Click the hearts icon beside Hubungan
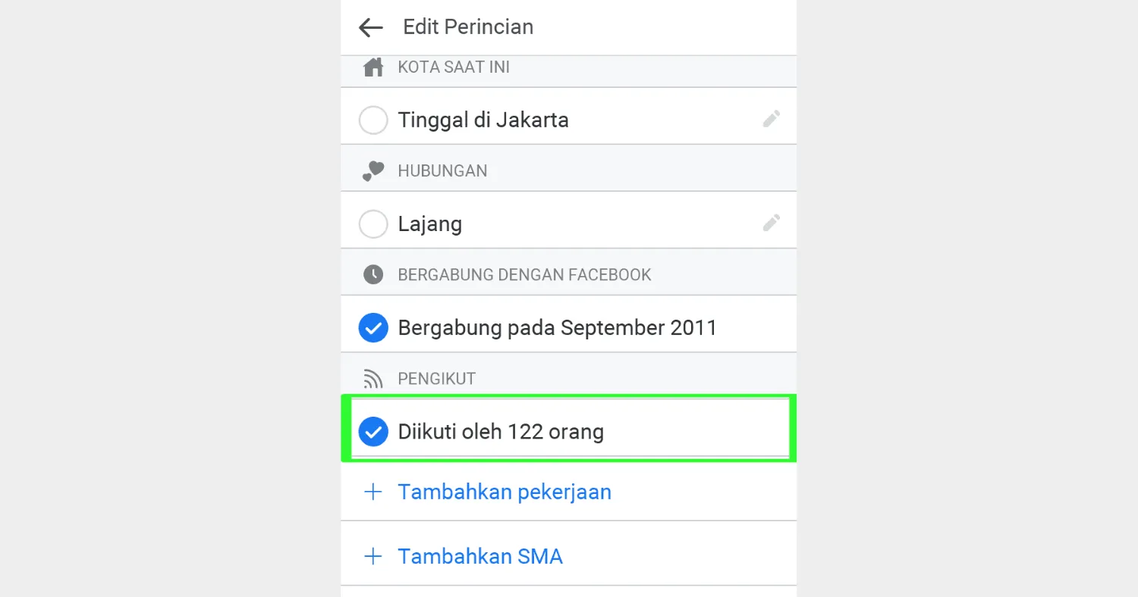Image resolution: width=1138 pixels, height=597 pixels. coord(373,171)
